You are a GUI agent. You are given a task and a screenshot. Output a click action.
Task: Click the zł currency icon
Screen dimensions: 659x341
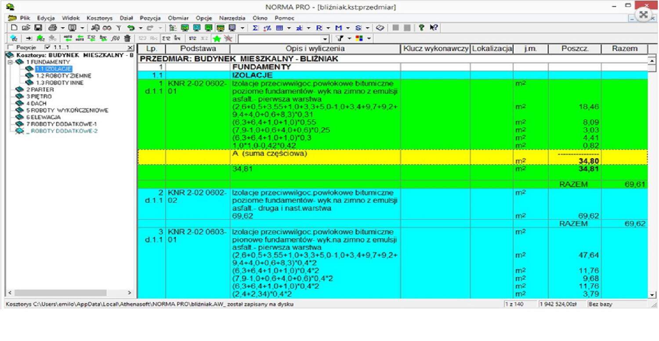pyautogui.click(x=299, y=28)
